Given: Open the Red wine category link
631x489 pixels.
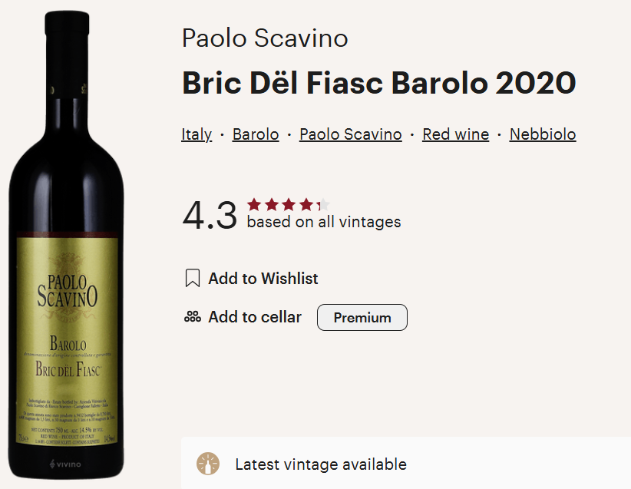Looking at the screenshot, I should click(x=455, y=134).
